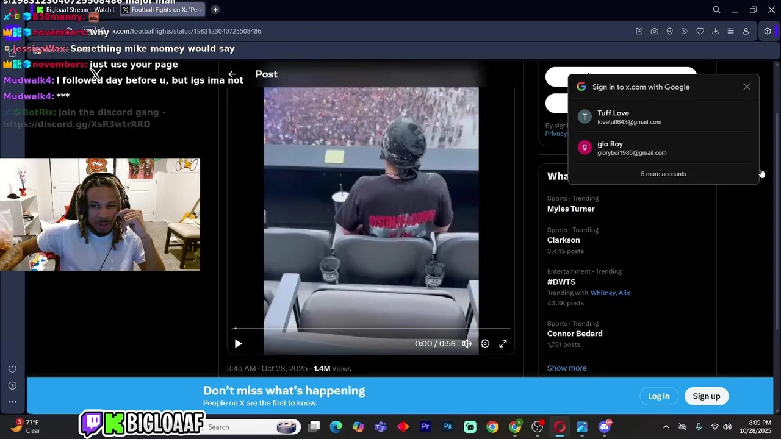This screenshot has height=439, width=781.
Task: Open sidebar history clock icon
Action: coord(12,386)
